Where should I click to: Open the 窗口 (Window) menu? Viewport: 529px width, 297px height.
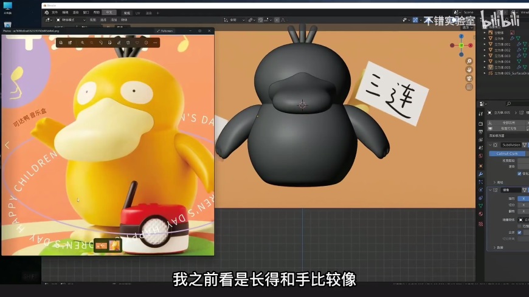[86, 13]
